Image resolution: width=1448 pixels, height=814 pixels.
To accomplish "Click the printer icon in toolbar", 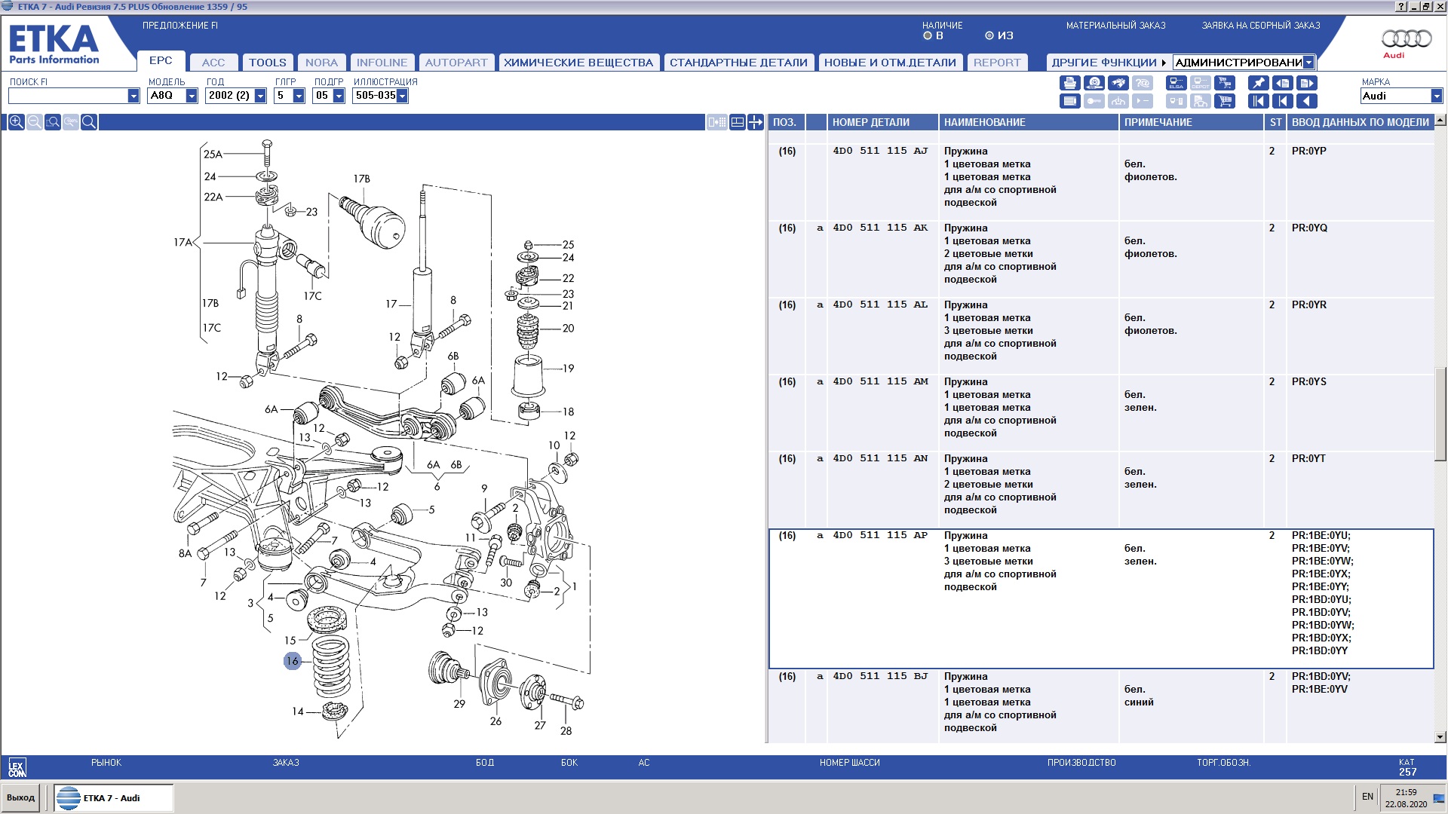I will [x=1069, y=83].
